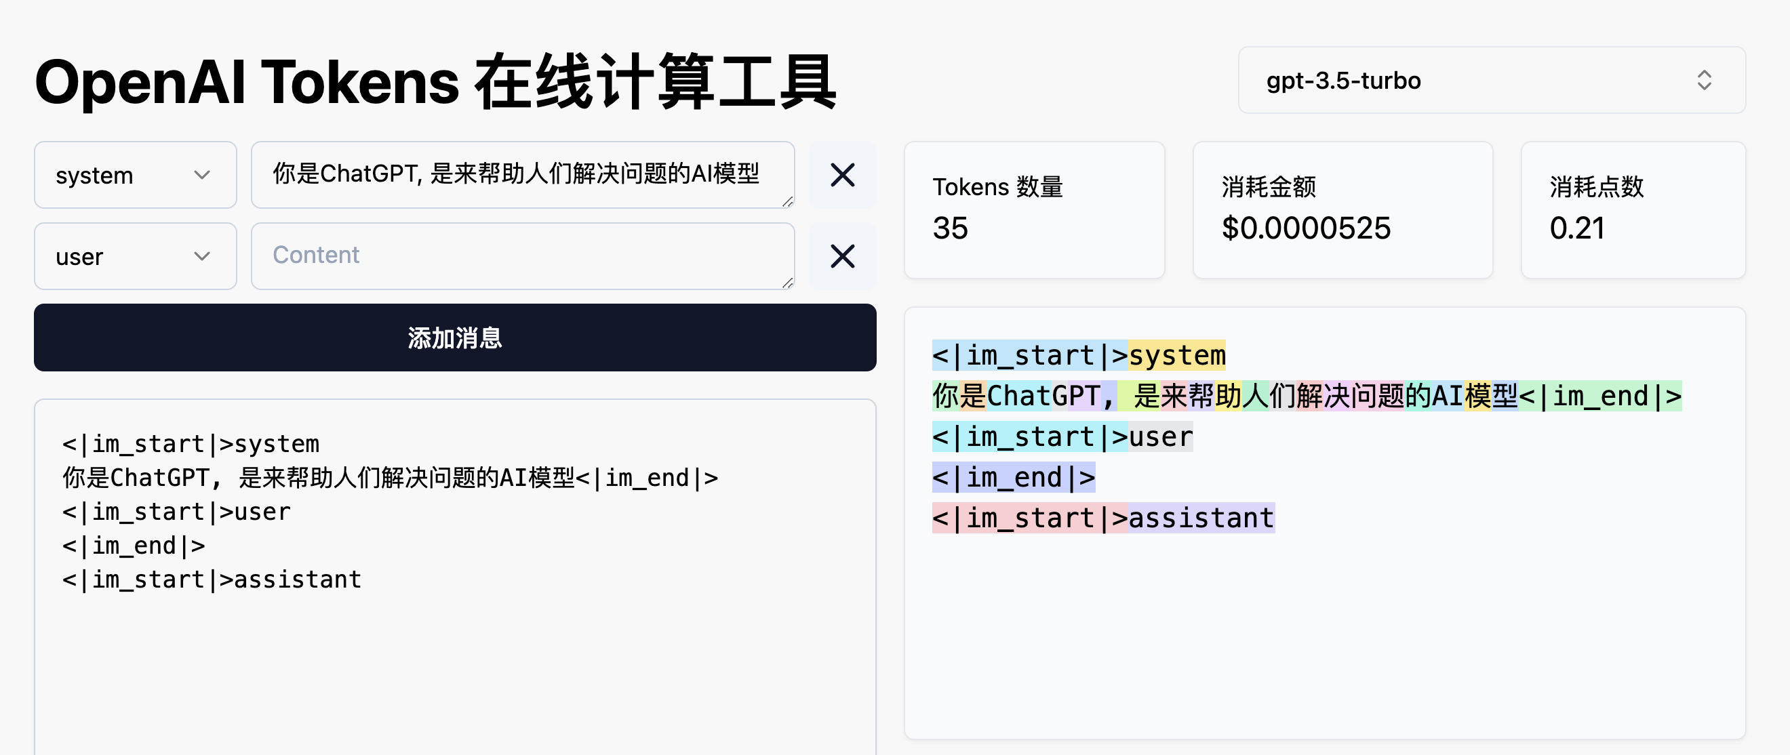Click the OpenAI Tokens 在线计算工具 heading
The height and width of the screenshot is (755, 1790).
click(x=435, y=82)
